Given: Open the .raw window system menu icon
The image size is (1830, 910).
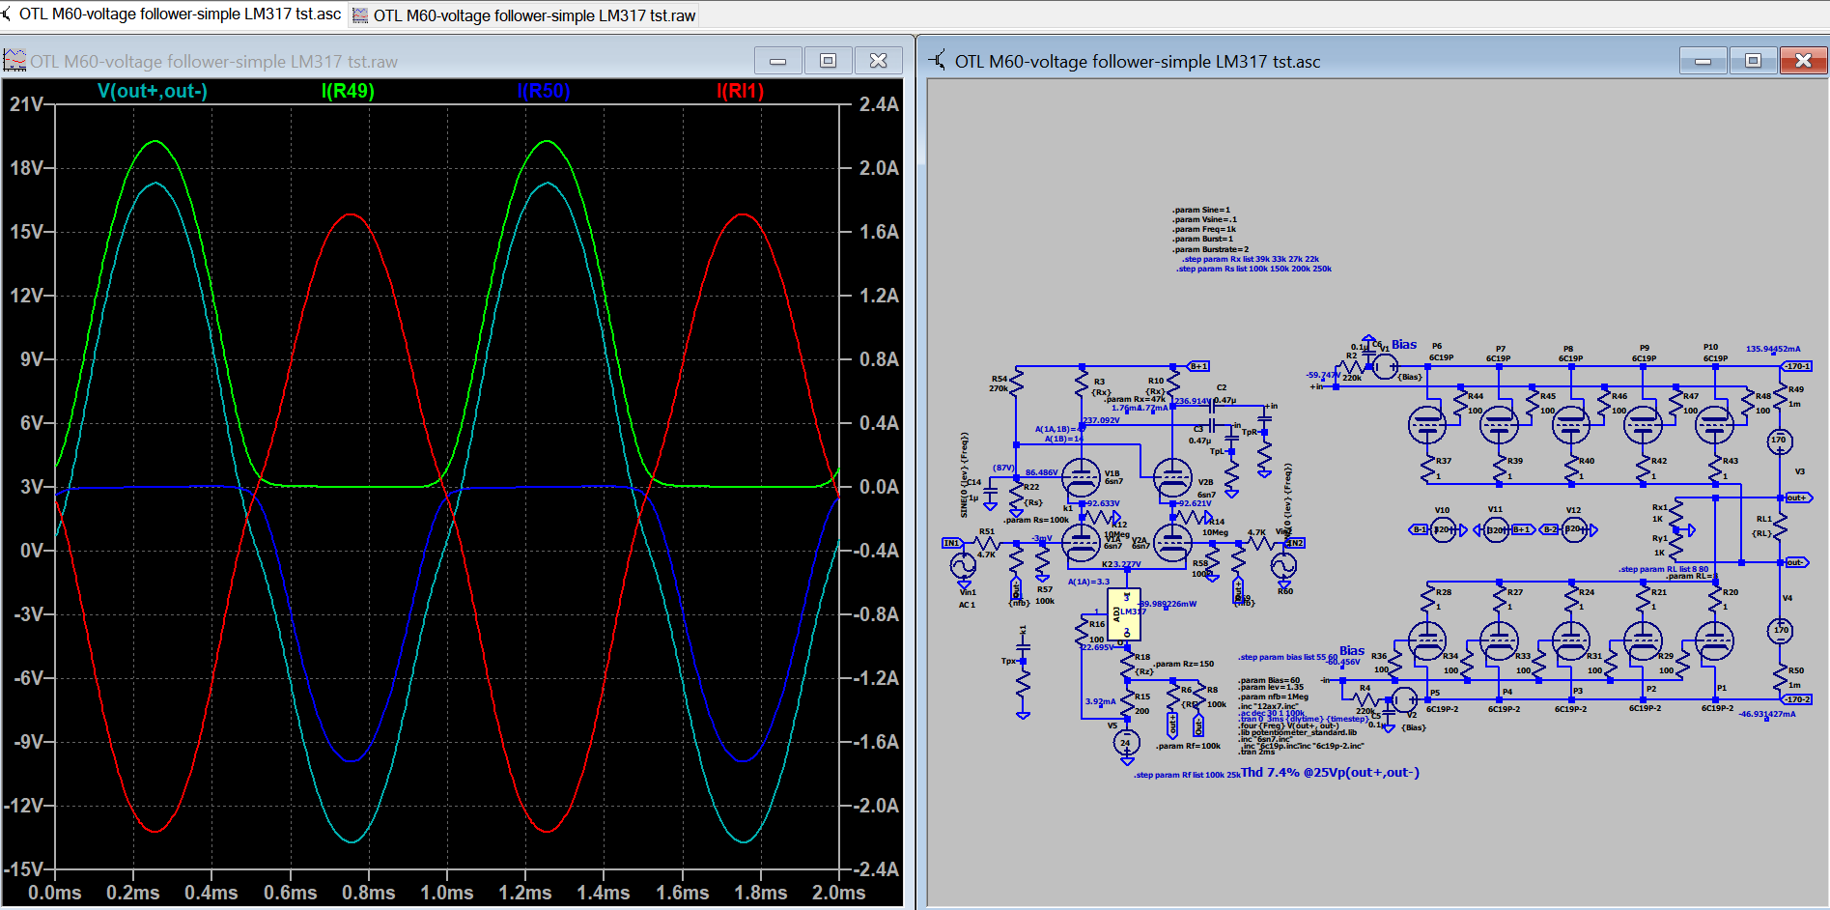Looking at the screenshot, I should click(x=14, y=61).
